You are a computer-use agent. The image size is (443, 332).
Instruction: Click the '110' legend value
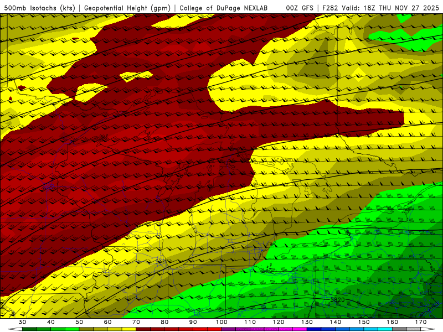tap(250, 322)
